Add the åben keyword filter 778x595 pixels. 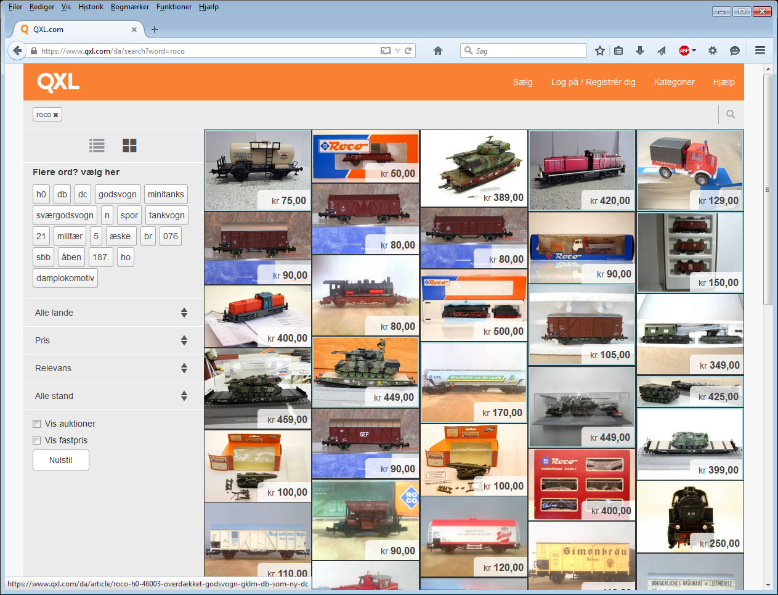(71, 257)
